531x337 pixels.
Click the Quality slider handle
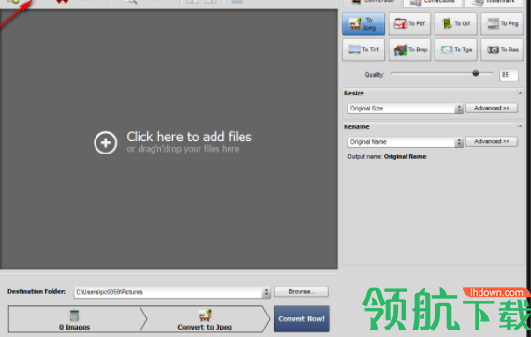coord(476,73)
